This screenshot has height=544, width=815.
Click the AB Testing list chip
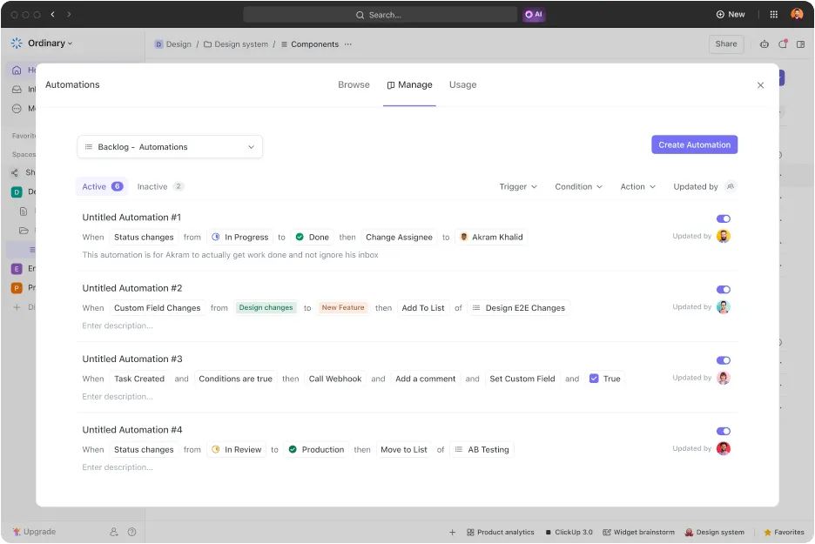pos(482,450)
